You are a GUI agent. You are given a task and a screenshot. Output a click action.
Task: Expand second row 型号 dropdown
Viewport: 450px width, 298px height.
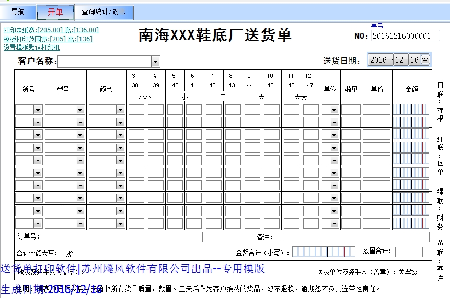point(80,122)
